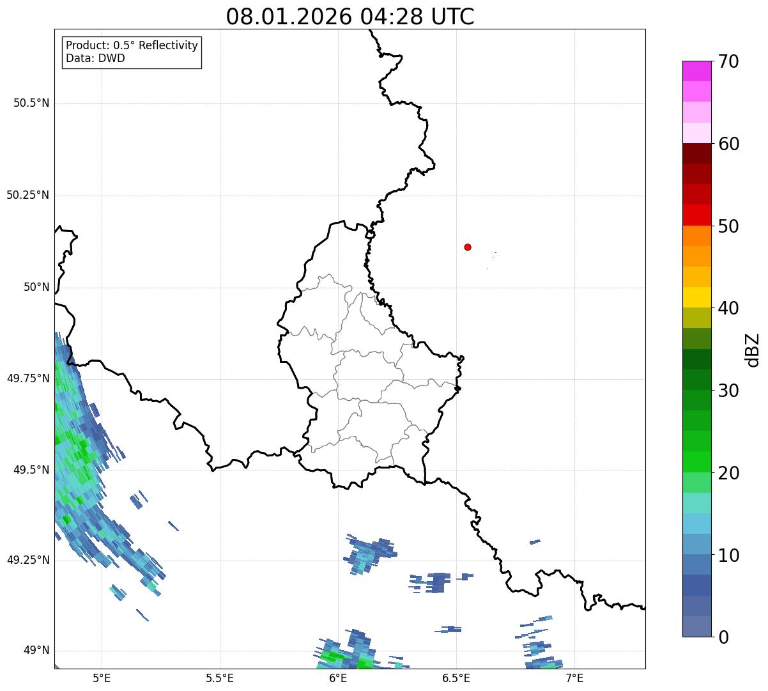Click the 49°N latitude label

point(36,651)
